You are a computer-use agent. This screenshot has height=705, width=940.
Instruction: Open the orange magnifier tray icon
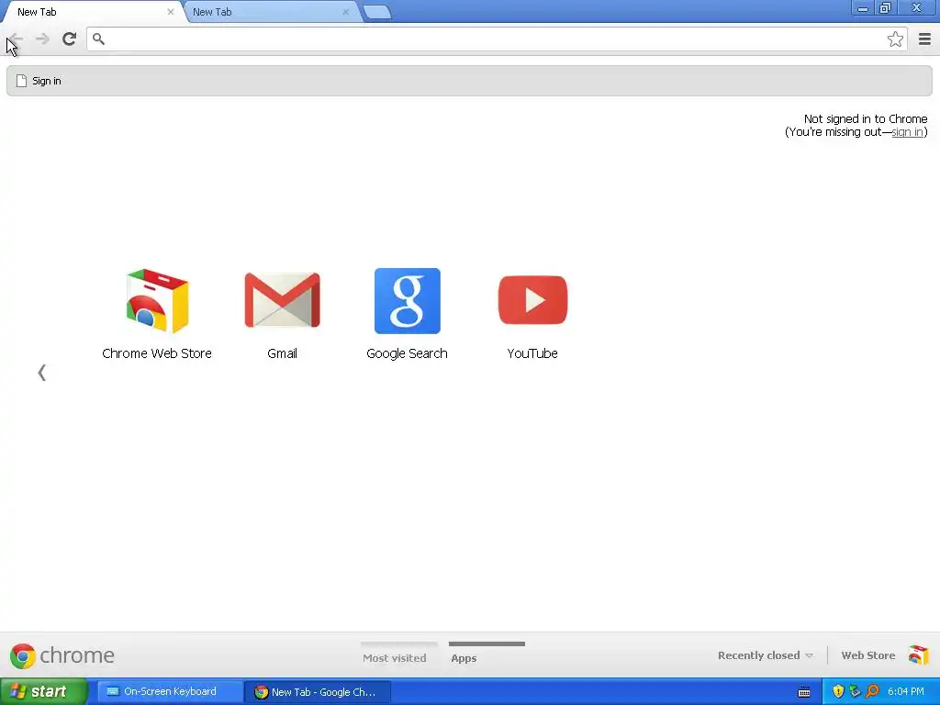tap(872, 691)
